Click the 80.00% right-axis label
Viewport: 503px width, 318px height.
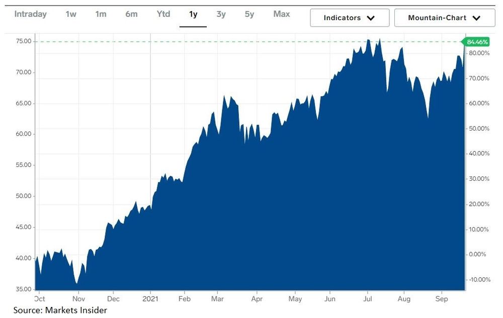pyautogui.click(x=478, y=53)
